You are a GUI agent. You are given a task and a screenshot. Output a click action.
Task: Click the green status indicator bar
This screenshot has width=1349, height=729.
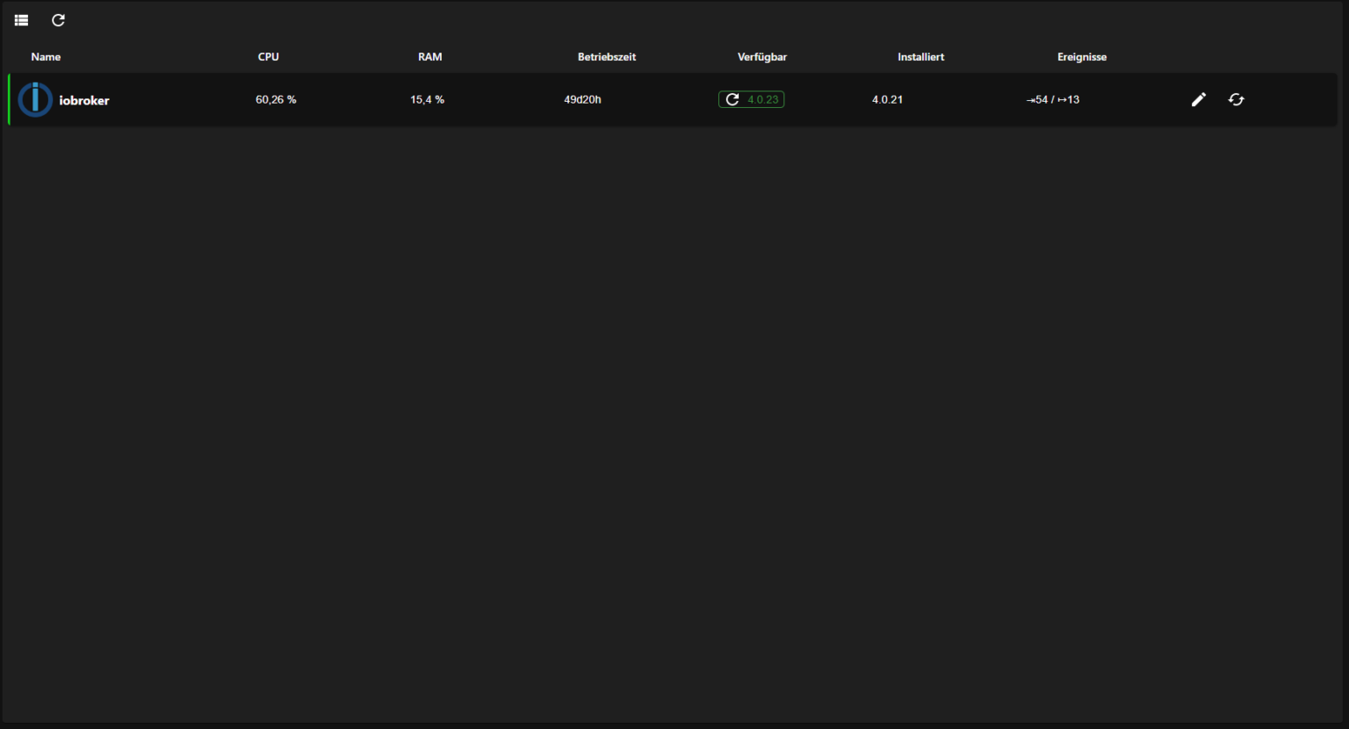tap(9, 99)
